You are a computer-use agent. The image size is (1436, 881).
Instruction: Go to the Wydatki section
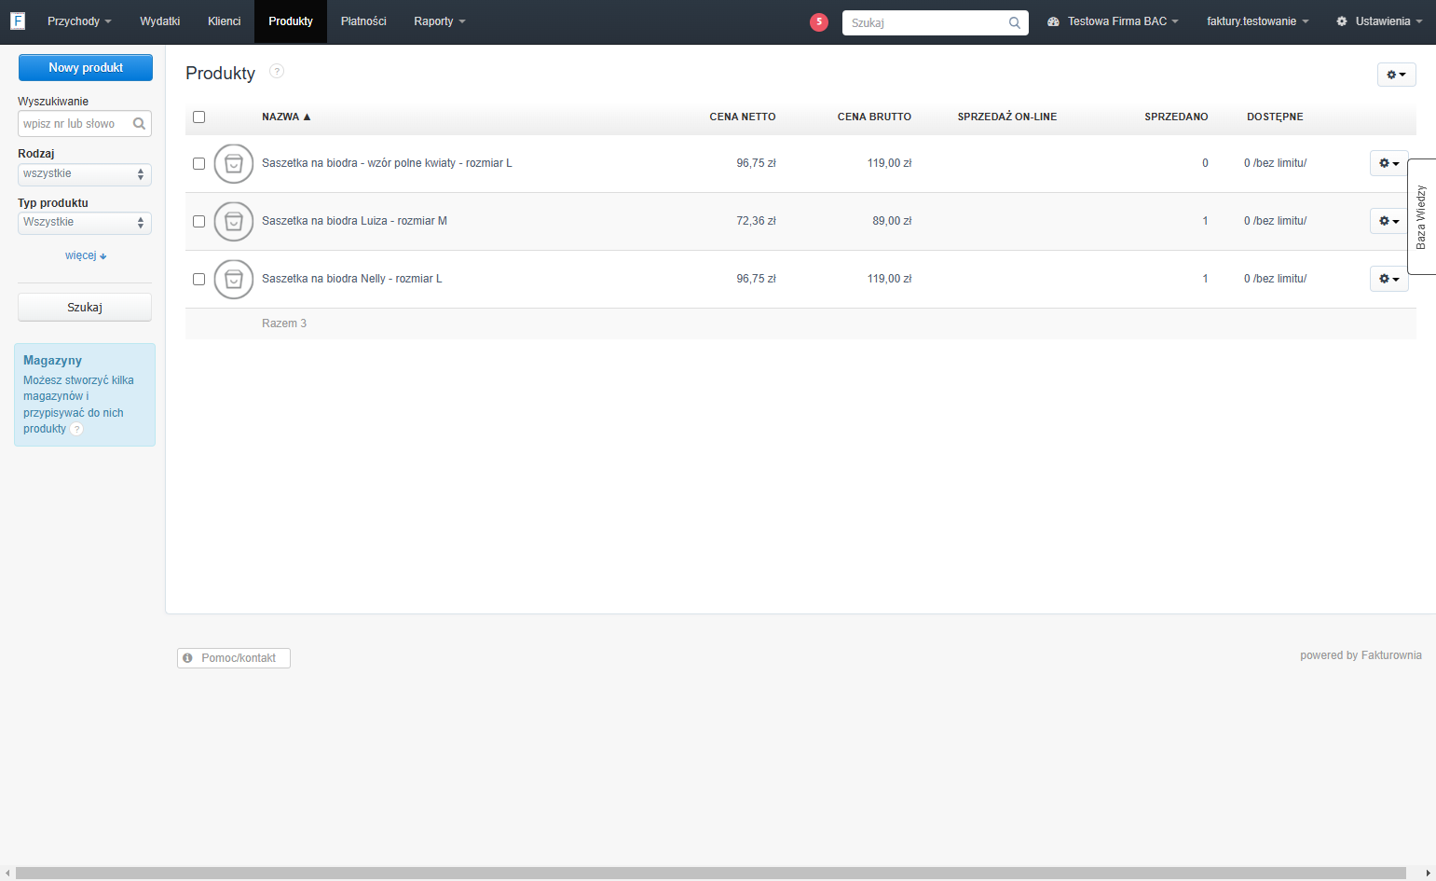point(160,21)
